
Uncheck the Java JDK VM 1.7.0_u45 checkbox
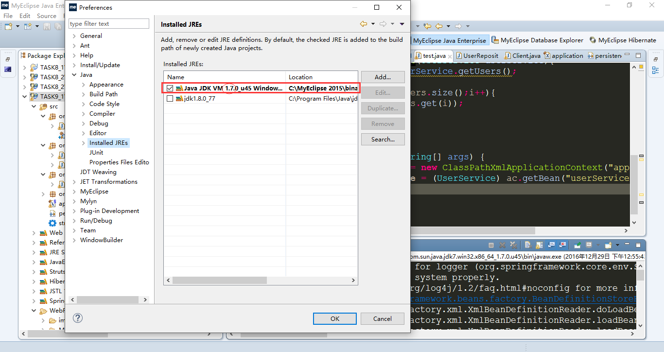point(170,88)
